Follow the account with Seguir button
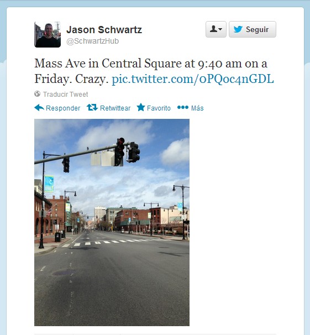The height and width of the screenshot is (335, 310). tap(253, 29)
